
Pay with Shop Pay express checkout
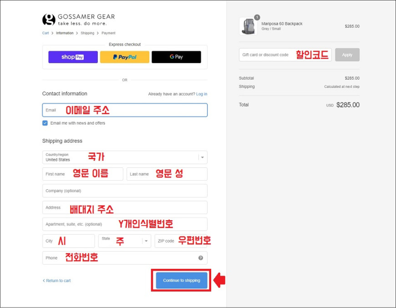[x=73, y=57]
